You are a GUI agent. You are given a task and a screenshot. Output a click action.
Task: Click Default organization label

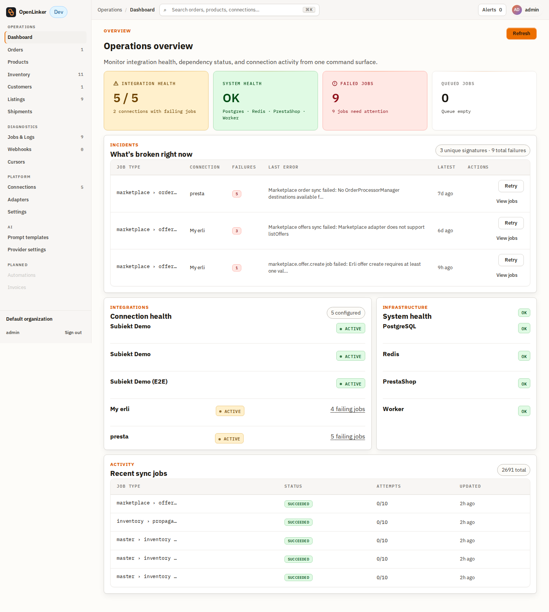click(29, 319)
